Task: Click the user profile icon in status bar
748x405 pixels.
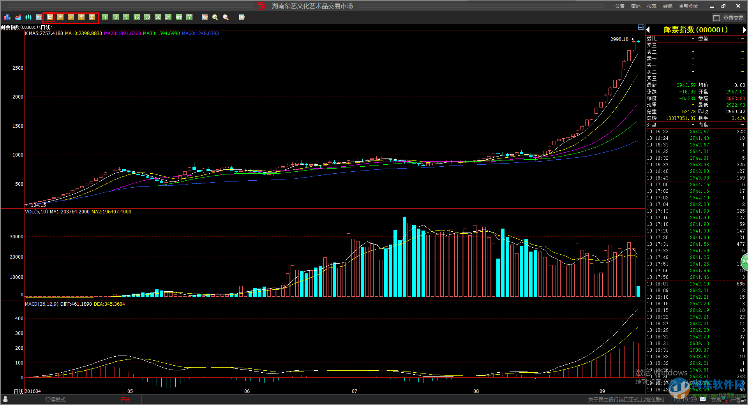Action: click(x=5, y=400)
